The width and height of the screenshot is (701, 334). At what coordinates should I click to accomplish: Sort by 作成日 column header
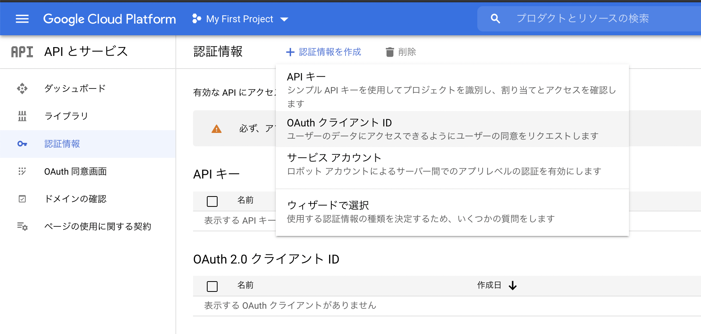pyautogui.click(x=489, y=285)
